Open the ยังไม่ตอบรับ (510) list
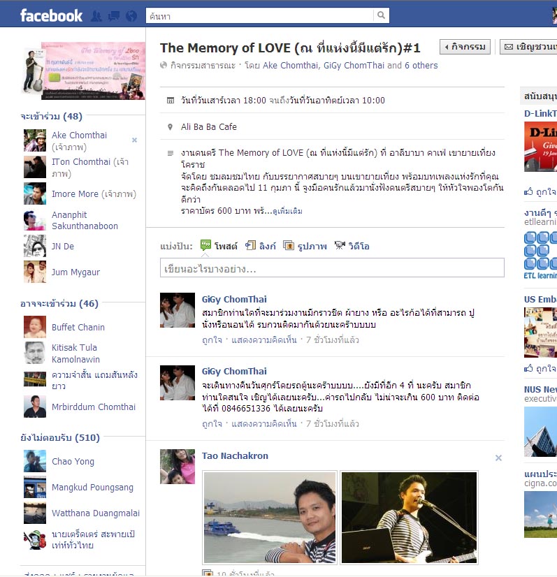Screen dimensions: 557x577 tap(60, 437)
